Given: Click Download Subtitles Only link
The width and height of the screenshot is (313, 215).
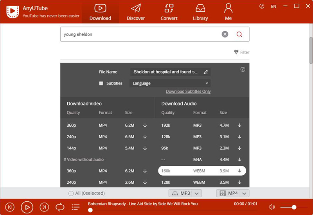Looking at the screenshot, I should 188,91.
